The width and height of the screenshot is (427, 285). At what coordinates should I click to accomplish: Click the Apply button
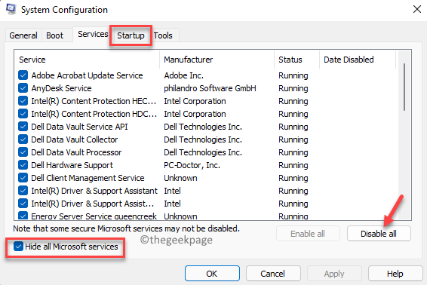click(x=334, y=273)
